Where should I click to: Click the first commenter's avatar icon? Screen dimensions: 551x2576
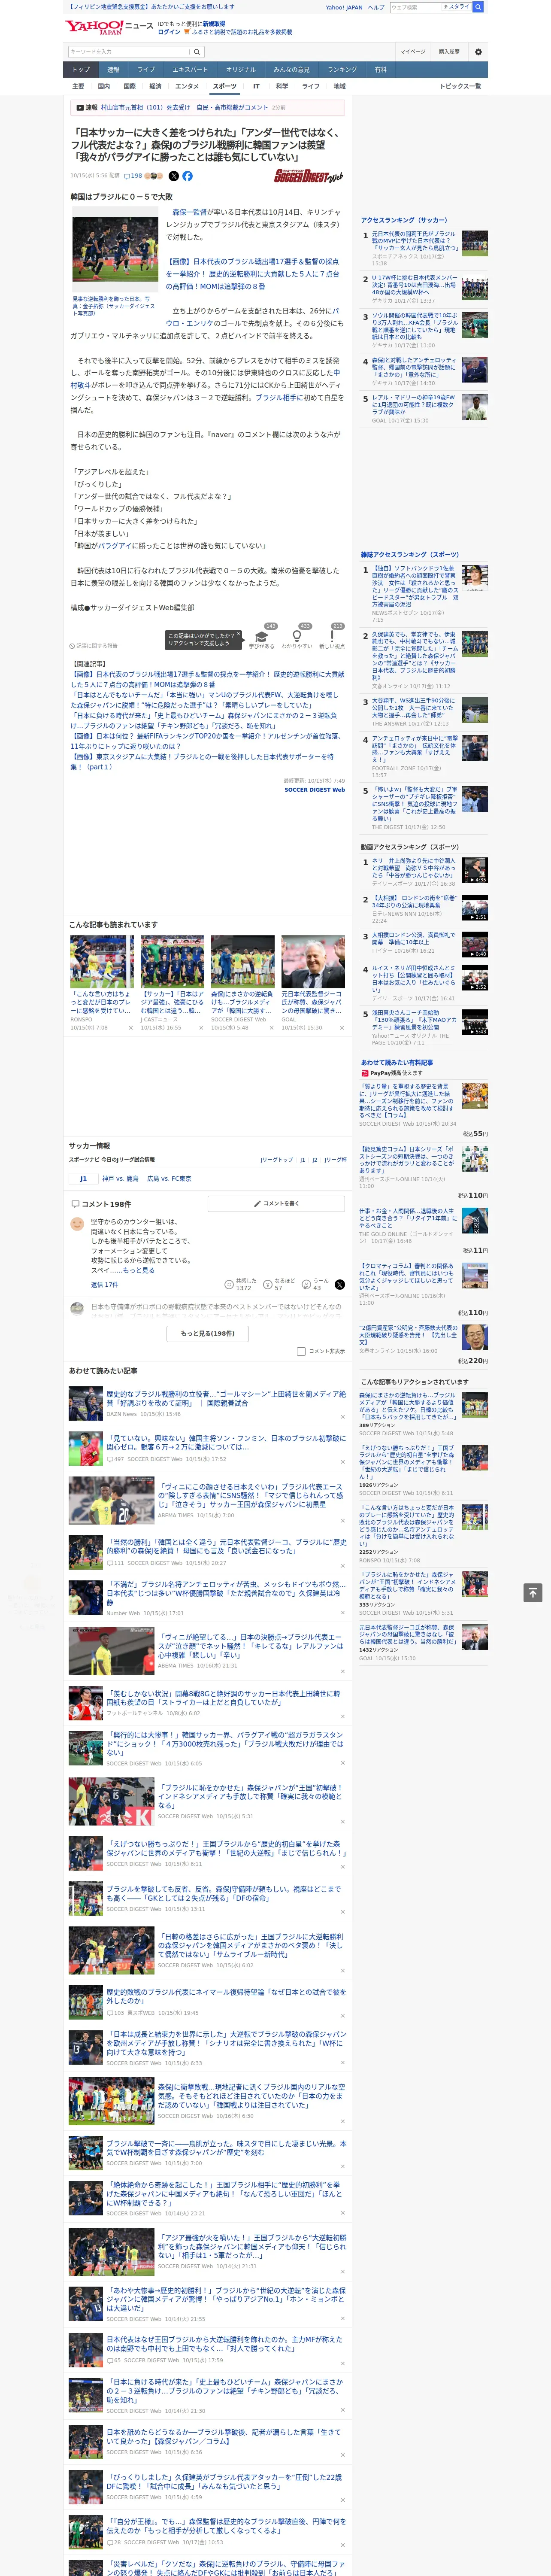pyautogui.click(x=77, y=1224)
